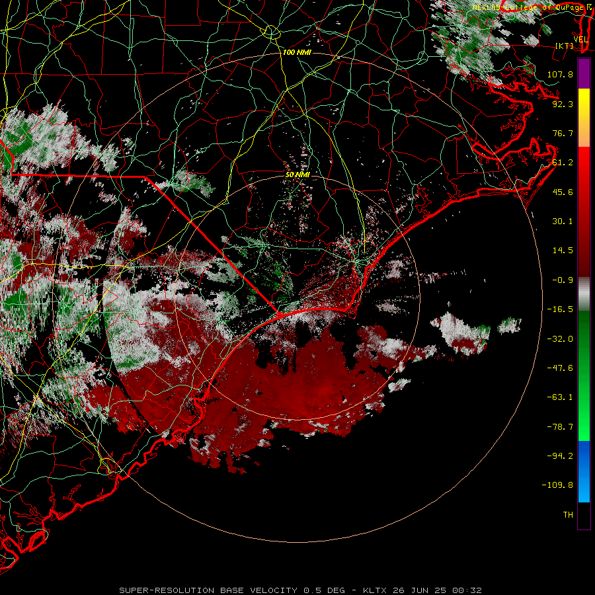595x595 pixels.
Task: Click the Super-Resolution Base Velocity caption
Action: click(300, 590)
